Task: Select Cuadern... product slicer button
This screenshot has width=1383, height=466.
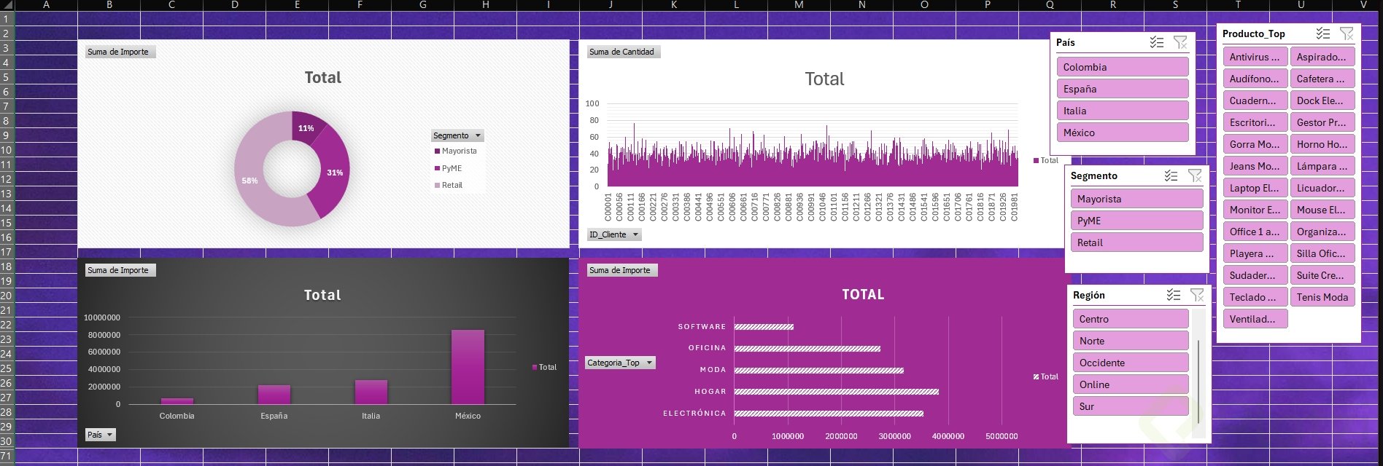Action: (1255, 100)
